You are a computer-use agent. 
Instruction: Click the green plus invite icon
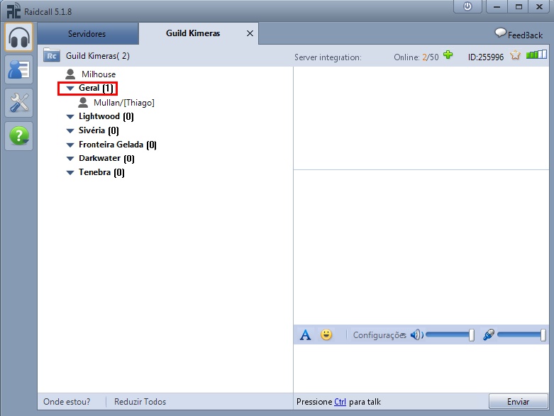(x=448, y=55)
